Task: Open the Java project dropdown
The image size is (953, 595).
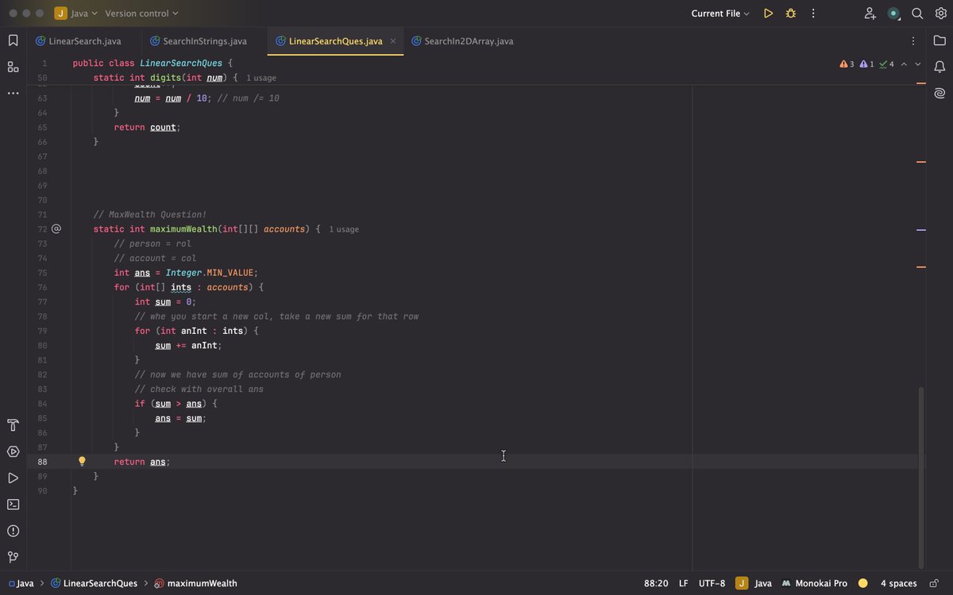Action: coord(76,13)
